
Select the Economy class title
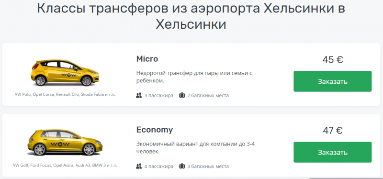tap(154, 130)
